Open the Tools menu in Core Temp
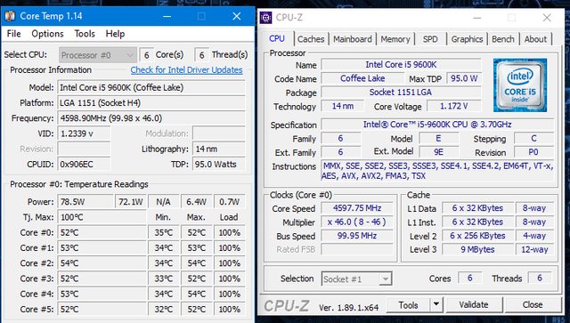 tap(85, 34)
